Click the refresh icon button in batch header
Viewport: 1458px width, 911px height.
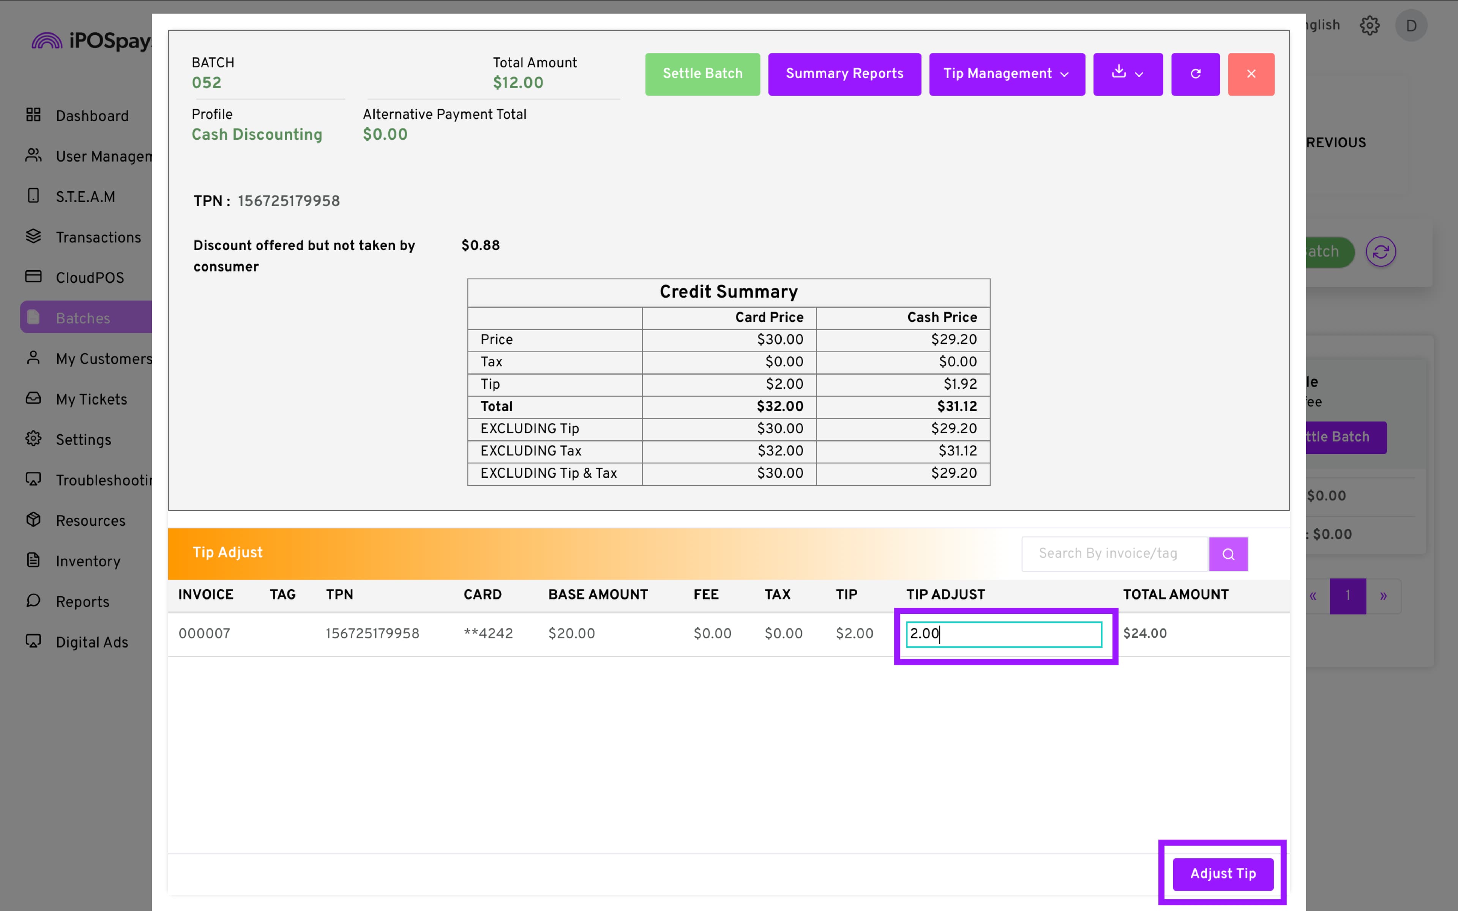tap(1195, 74)
